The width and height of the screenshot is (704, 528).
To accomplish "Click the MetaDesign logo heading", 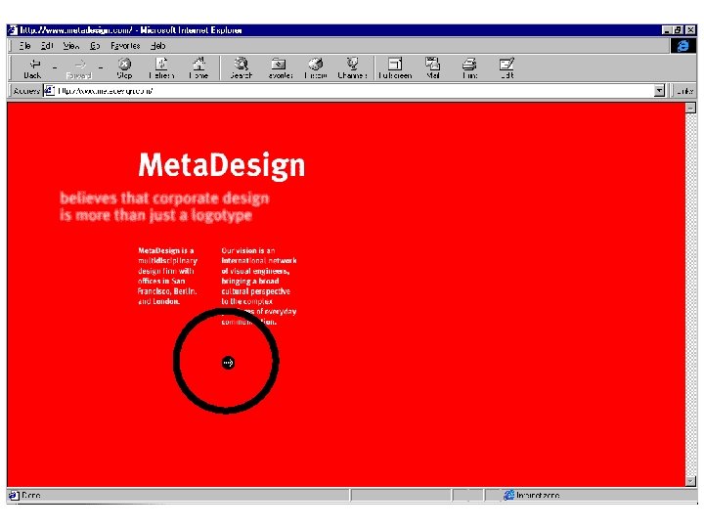I will [222, 165].
